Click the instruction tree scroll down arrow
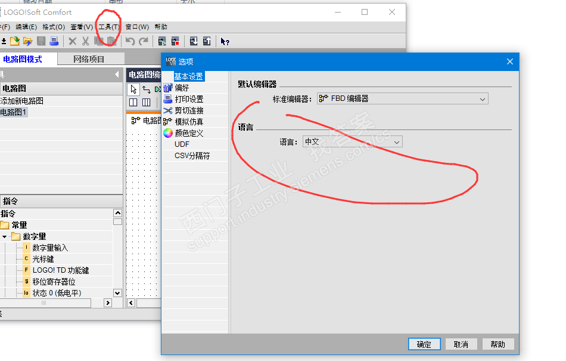 coord(118,293)
